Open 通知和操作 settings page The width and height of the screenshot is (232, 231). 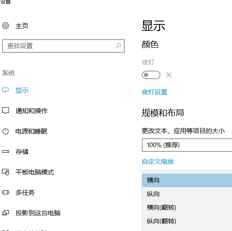pos(32,111)
